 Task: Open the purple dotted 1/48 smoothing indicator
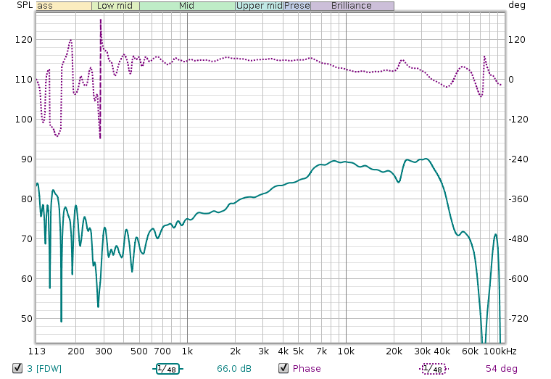(x=434, y=369)
